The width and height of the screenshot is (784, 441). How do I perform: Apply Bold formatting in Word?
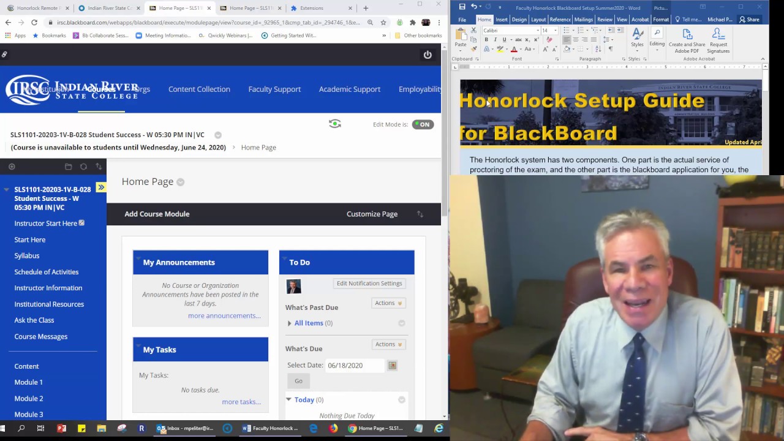[x=486, y=40]
